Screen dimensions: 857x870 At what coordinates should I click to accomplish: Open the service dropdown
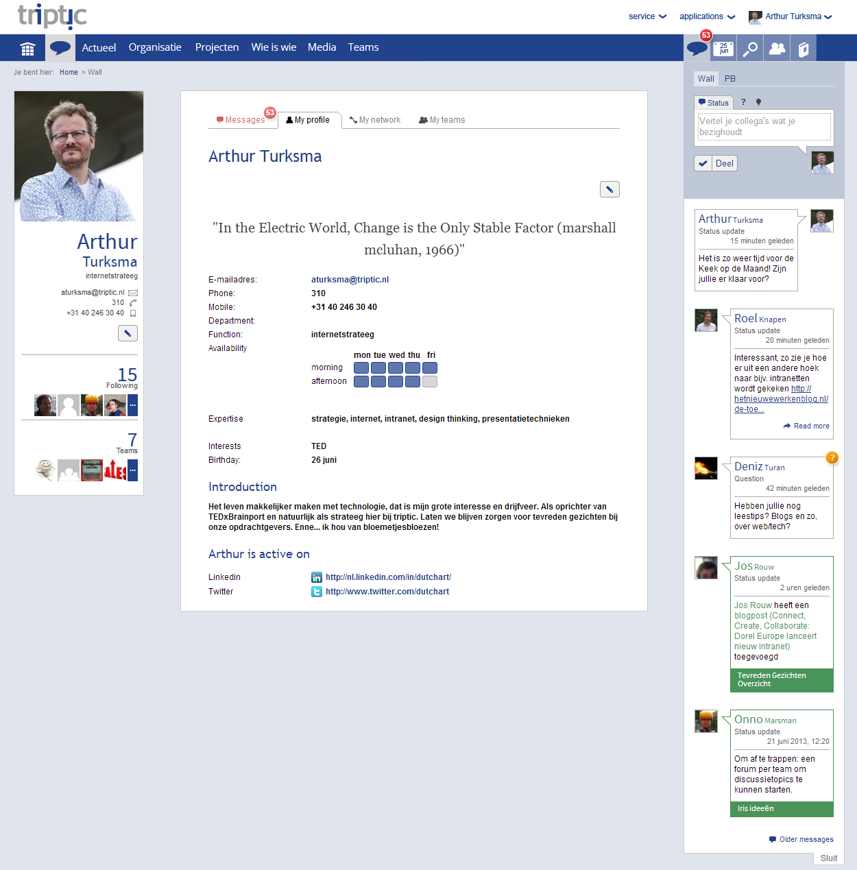pos(645,16)
